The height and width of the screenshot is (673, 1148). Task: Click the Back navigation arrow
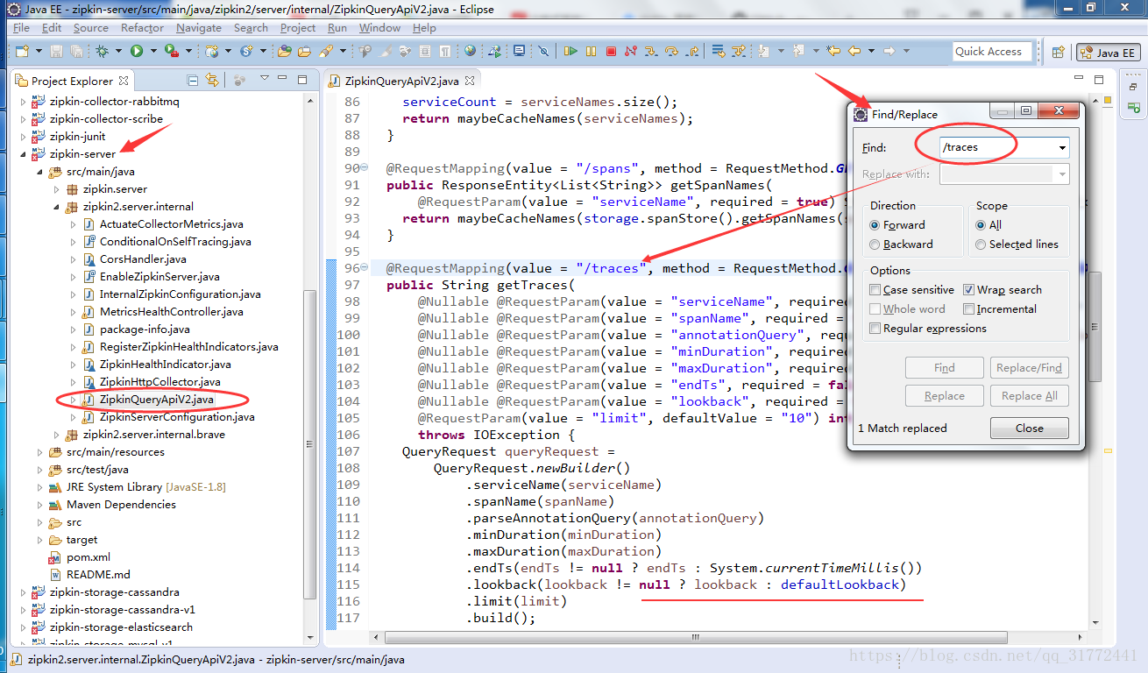(x=854, y=51)
